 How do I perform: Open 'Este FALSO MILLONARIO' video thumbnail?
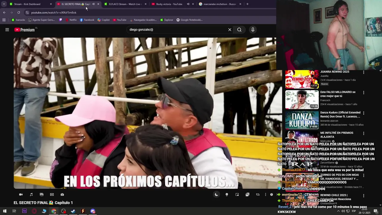[x=302, y=100]
